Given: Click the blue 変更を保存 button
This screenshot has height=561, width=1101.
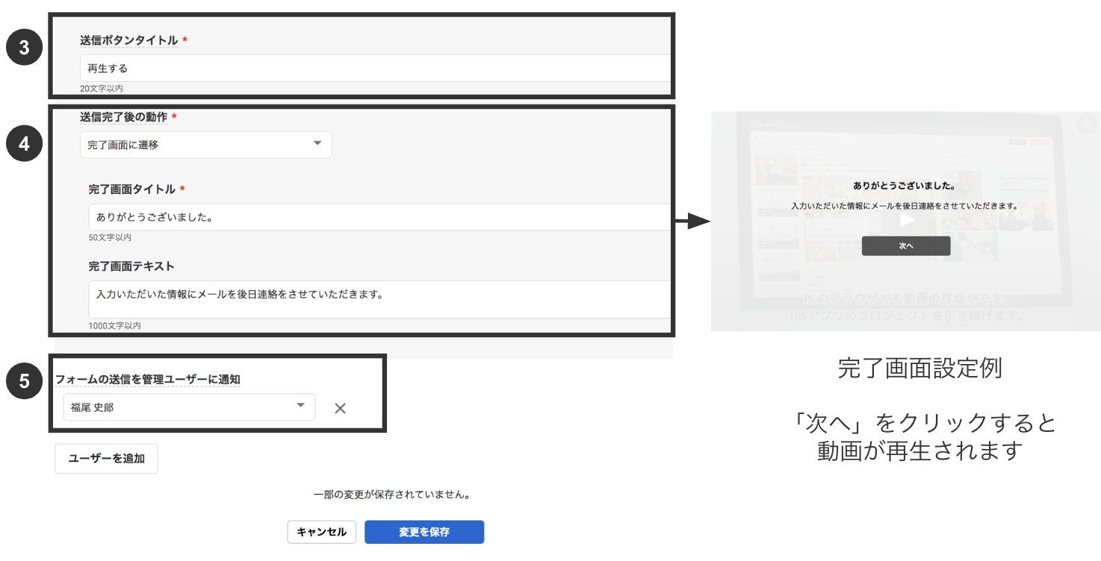Looking at the screenshot, I should [x=424, y=532].
